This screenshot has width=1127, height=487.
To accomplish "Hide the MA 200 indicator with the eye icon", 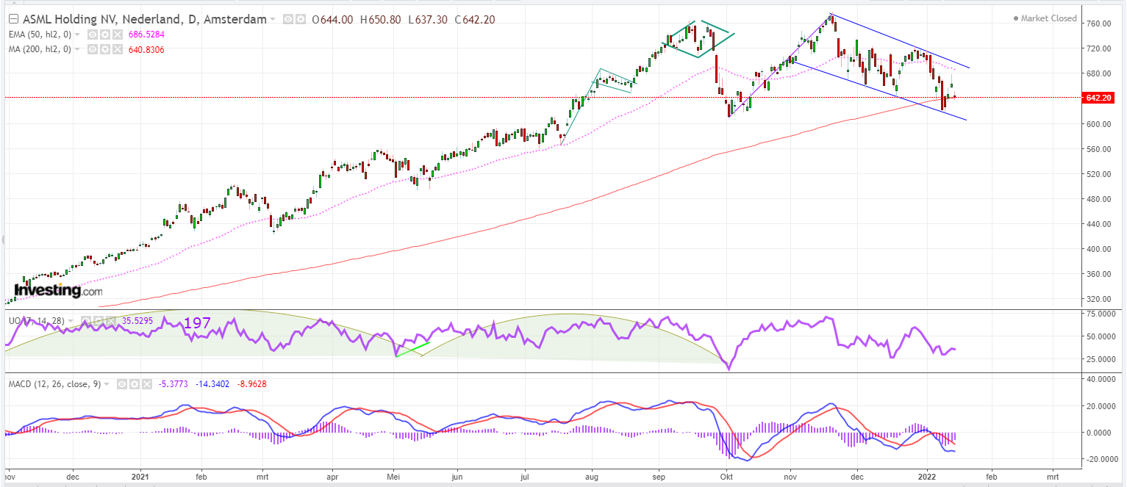I will click(92, 49).
